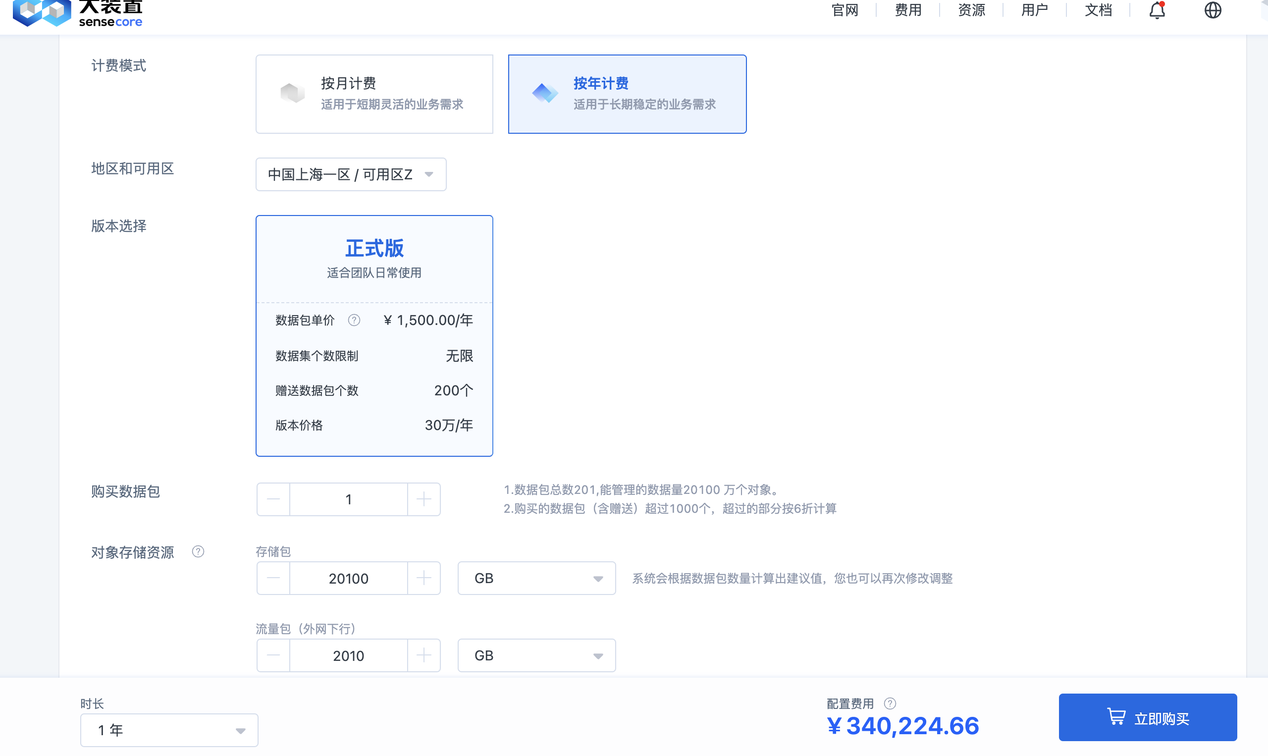Decrease 流量包 value with minus

coord(273,655)
